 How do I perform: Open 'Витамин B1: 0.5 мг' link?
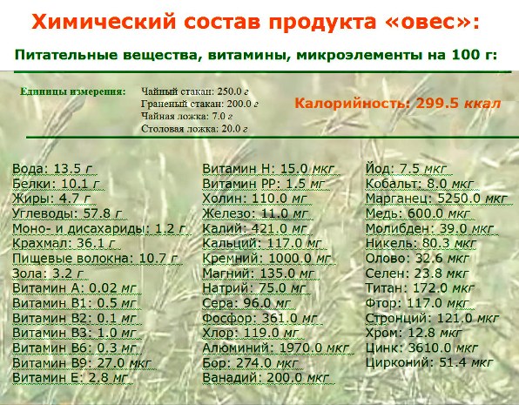click(x=75, y=303)
